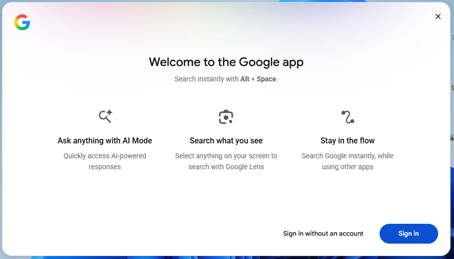This screenshot has width=454, height=259.
Task: Select the Stay in the flow heading
Action: (x=347, y=141)
